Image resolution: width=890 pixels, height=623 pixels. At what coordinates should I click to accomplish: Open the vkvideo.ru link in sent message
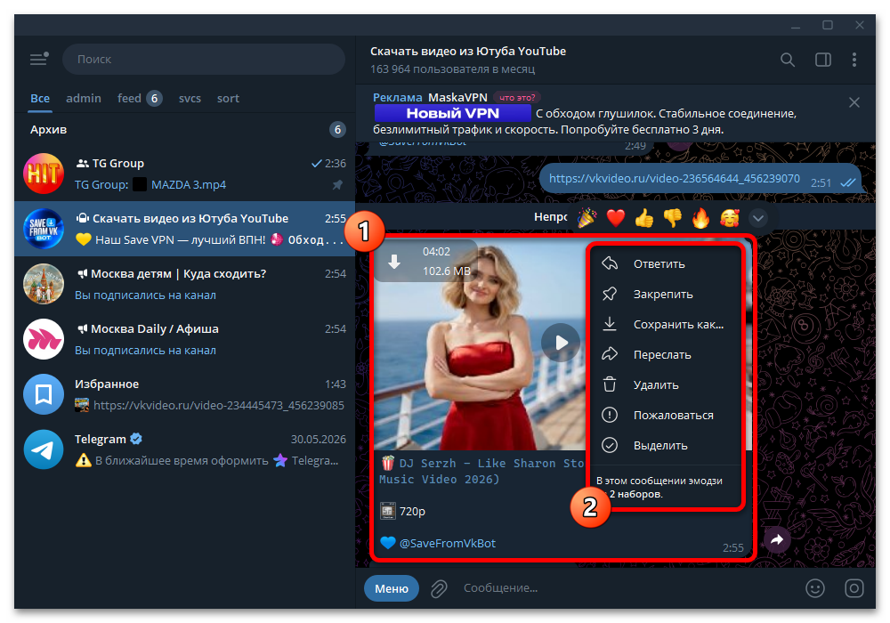[x=675, y=178]
